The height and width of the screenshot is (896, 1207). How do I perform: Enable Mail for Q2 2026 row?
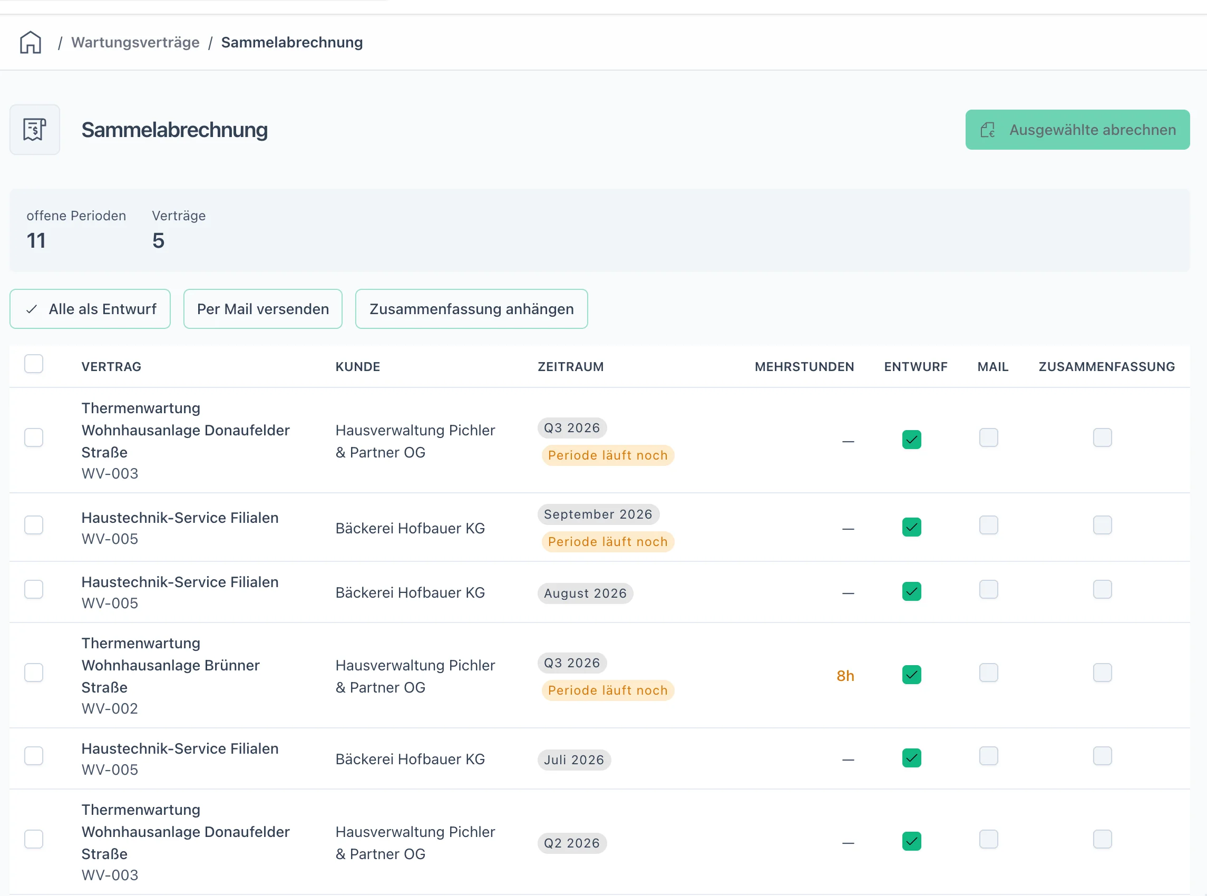coord(989,840)
